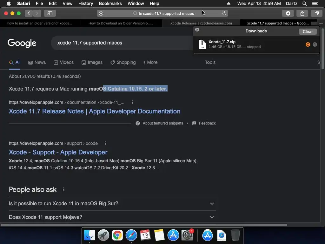Click the horizontal scrollbar at page bottom
Viewport: 325px width, 244px height.
tap(144, 225)
